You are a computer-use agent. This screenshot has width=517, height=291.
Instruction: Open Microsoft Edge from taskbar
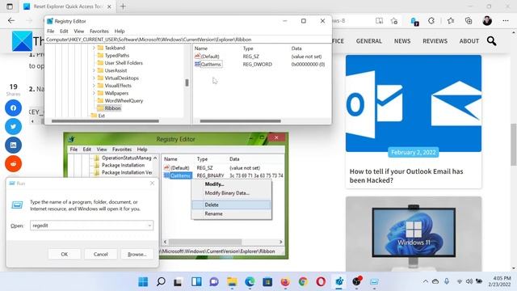click(250, 282)
